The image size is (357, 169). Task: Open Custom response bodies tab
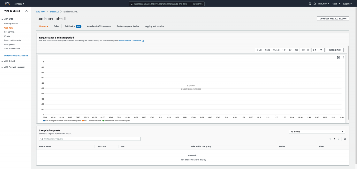tap(128, 26)
